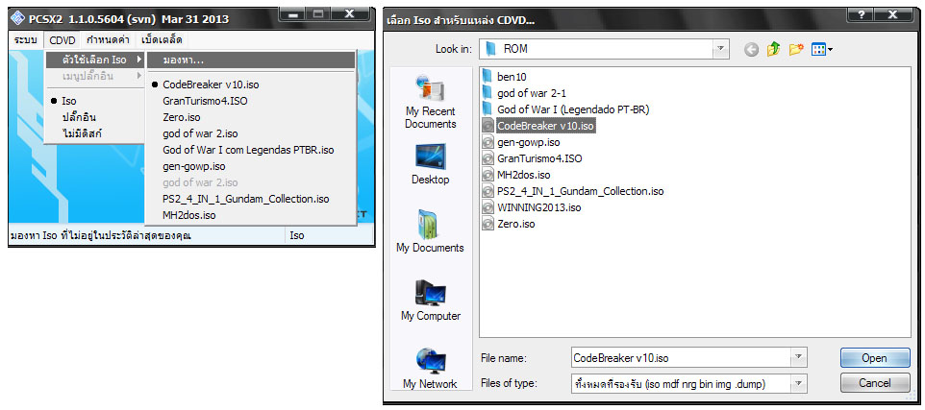Select the god of war 2-1 folder
Viewport: 925px width, 410px height.
pos(524,93)
